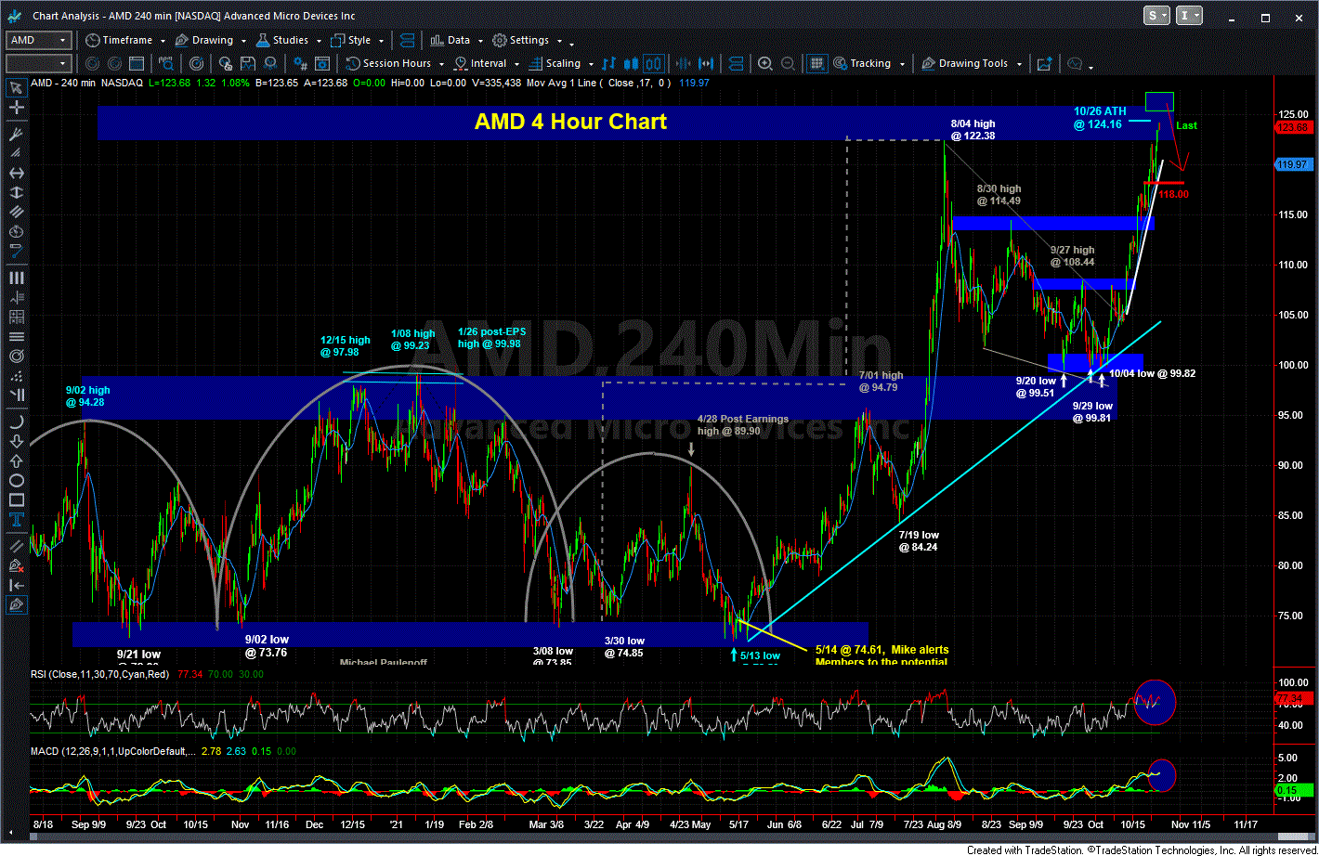Choose the Andrews pitchfork drawing tool
This screenshot has width=1319, height=856.
[x=17, y=134]
